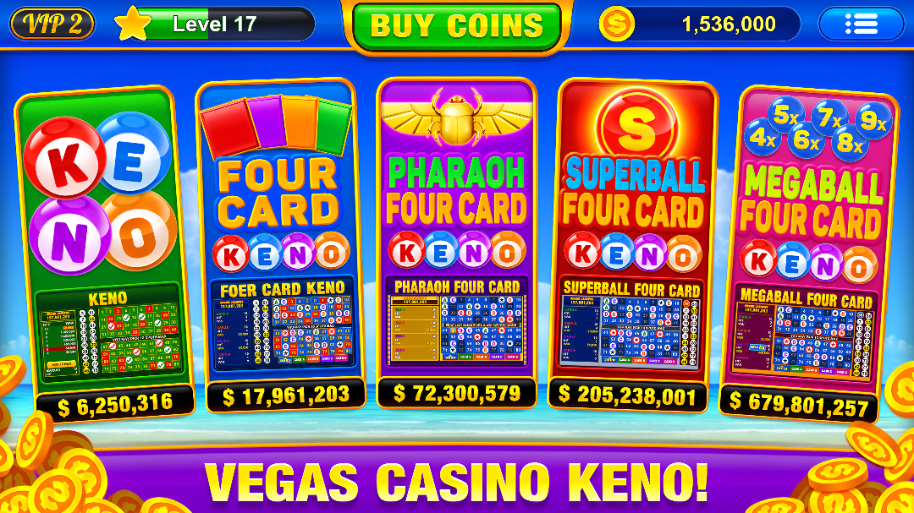Click the red K ball on Keno card
The width and height of the screenshot is (914, 513).
[65, 157]
